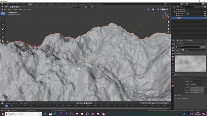Switch to wireframe viewport shading
The width and height of the screenshot is (207, 116).
161,9
